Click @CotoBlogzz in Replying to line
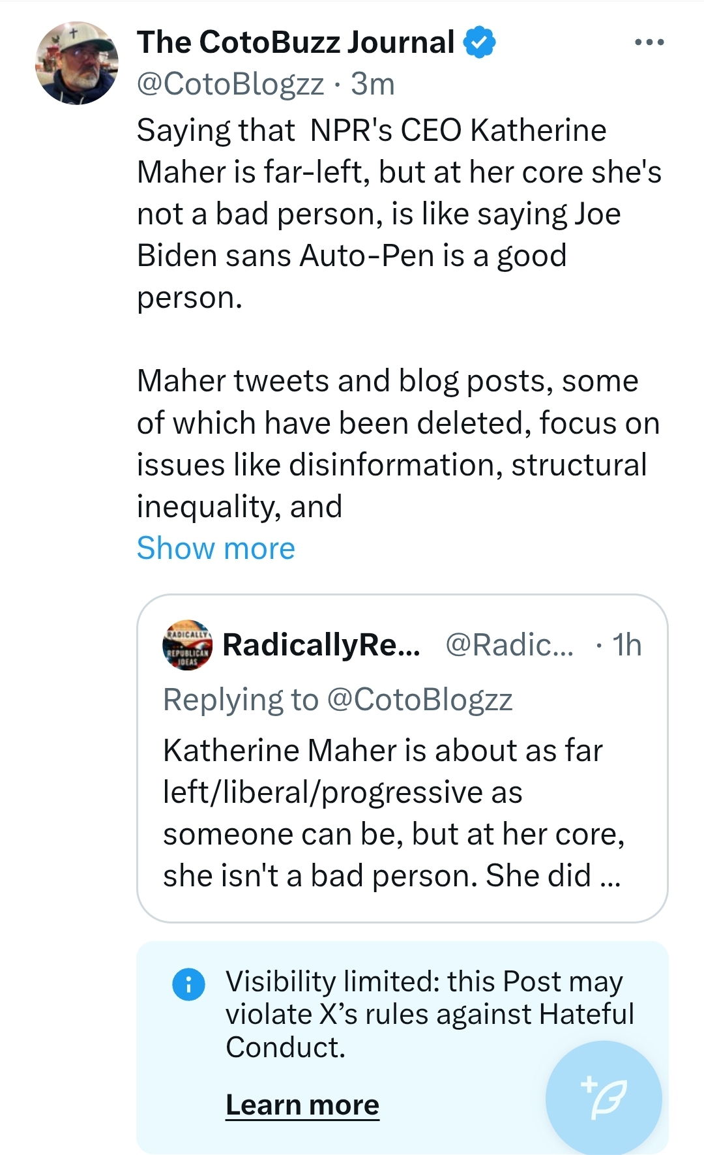 click(419, 700)
